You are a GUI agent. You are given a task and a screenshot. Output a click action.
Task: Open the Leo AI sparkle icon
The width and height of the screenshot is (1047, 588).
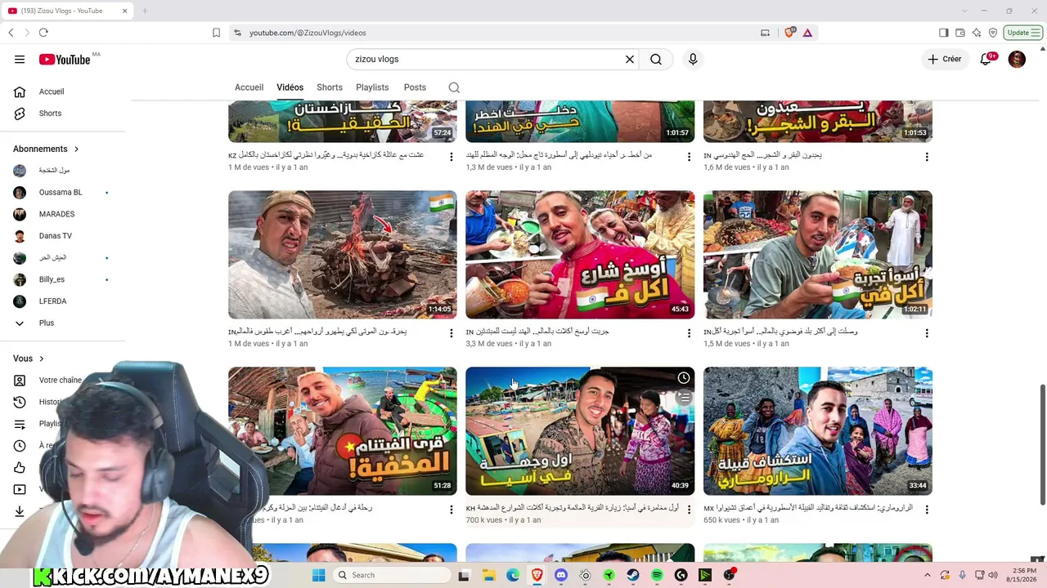point(977,33)
